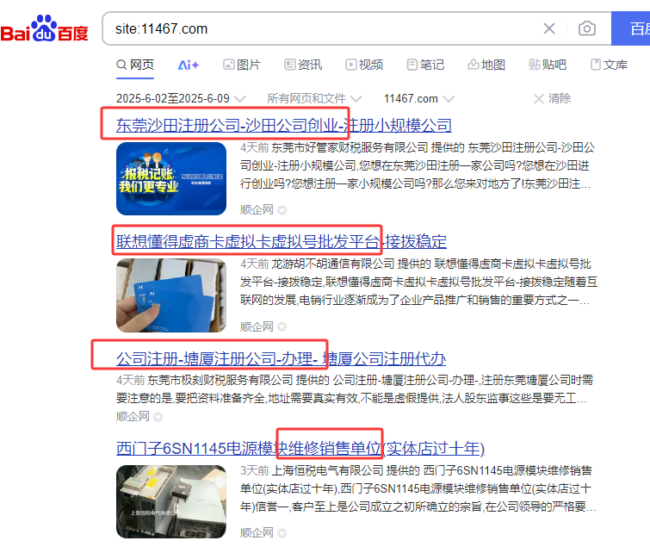Click the Baidu logo

pos(45,28)
